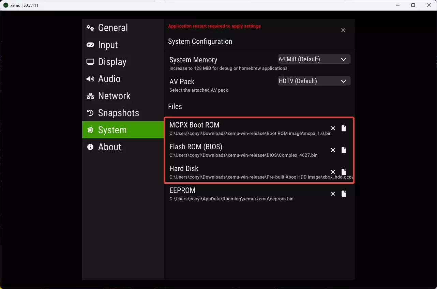The image size is (437, 289).
Task: Go to the Display settings tab
Action: point(123,62)
